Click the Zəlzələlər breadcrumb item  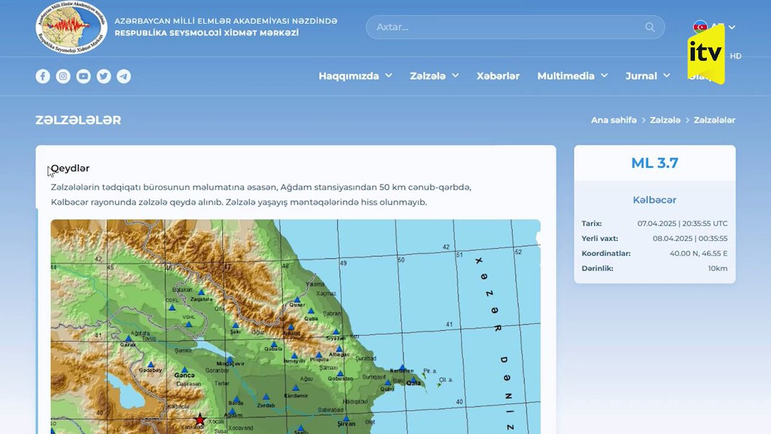click(x=714, y=120)
